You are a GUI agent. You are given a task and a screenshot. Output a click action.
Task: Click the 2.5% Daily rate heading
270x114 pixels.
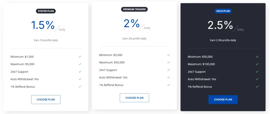pos(220,25)
